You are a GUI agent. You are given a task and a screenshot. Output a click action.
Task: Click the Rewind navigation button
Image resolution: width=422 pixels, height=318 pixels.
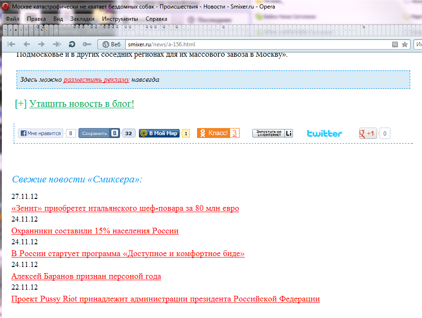point(11,44)
